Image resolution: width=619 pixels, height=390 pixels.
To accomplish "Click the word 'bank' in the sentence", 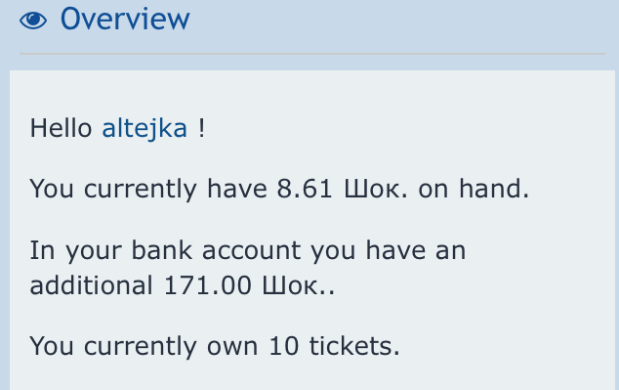I will [x=162, y=250].
